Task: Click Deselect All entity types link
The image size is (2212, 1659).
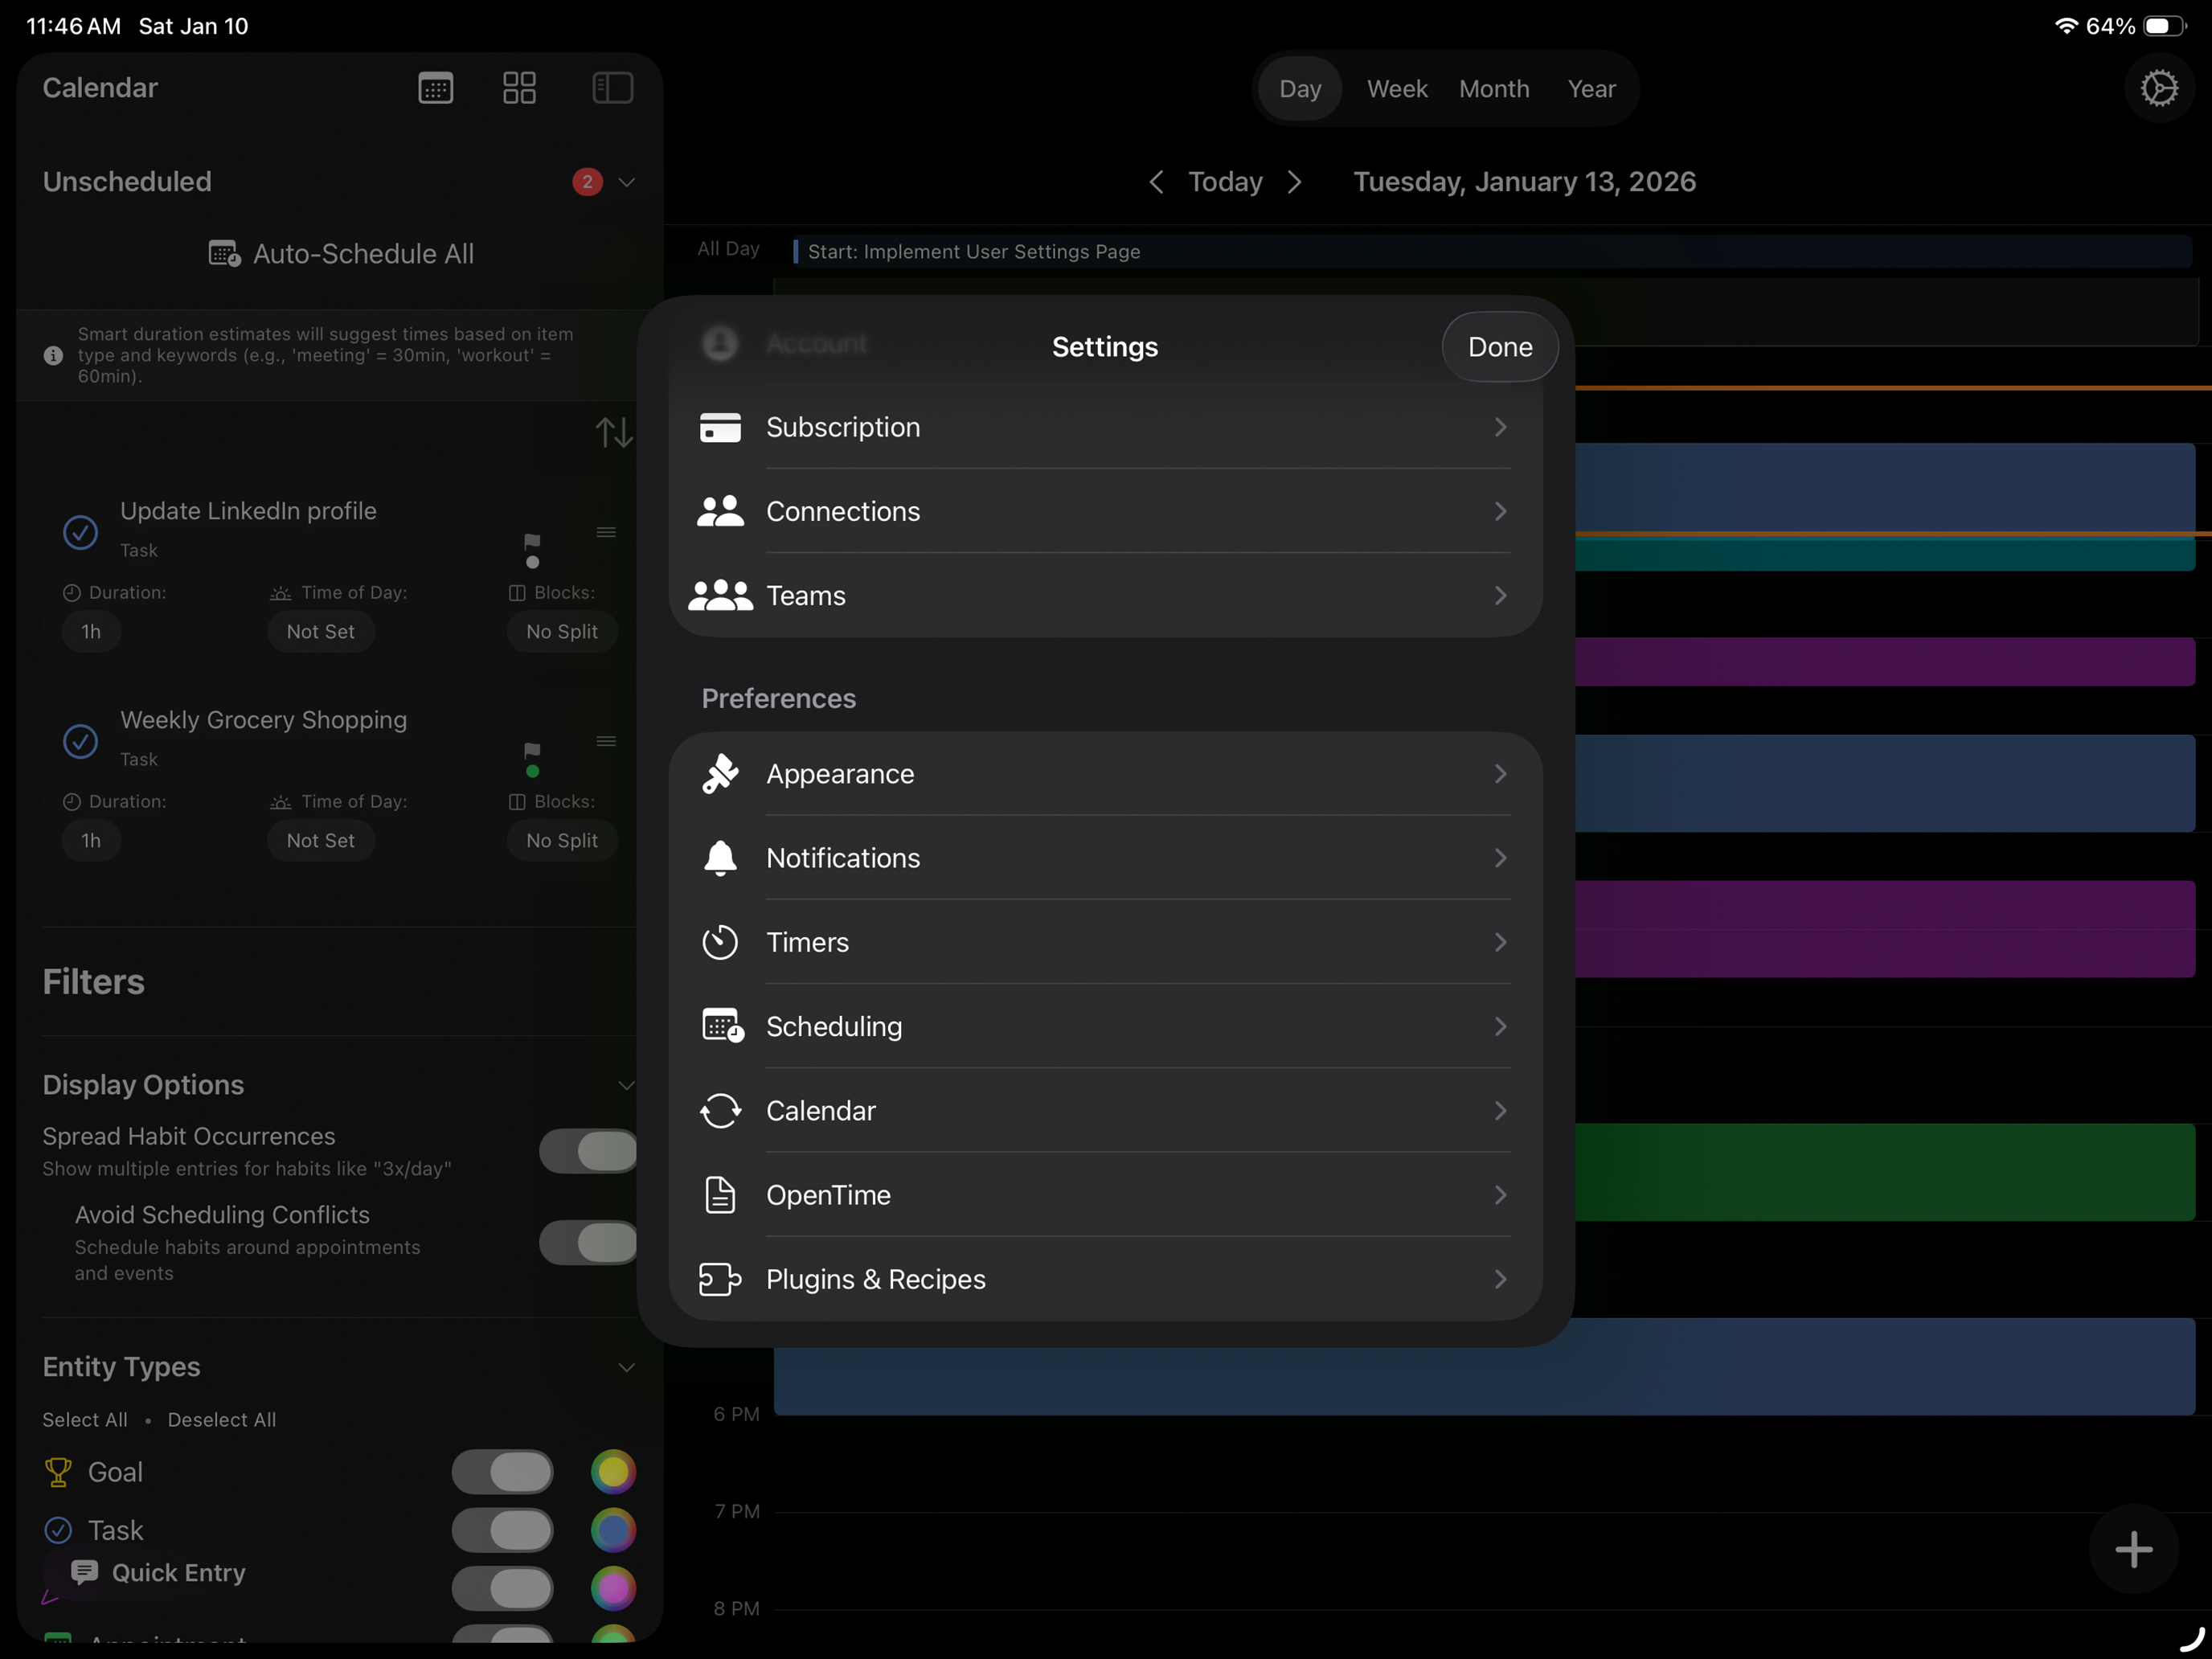Action: (222, 1420)
